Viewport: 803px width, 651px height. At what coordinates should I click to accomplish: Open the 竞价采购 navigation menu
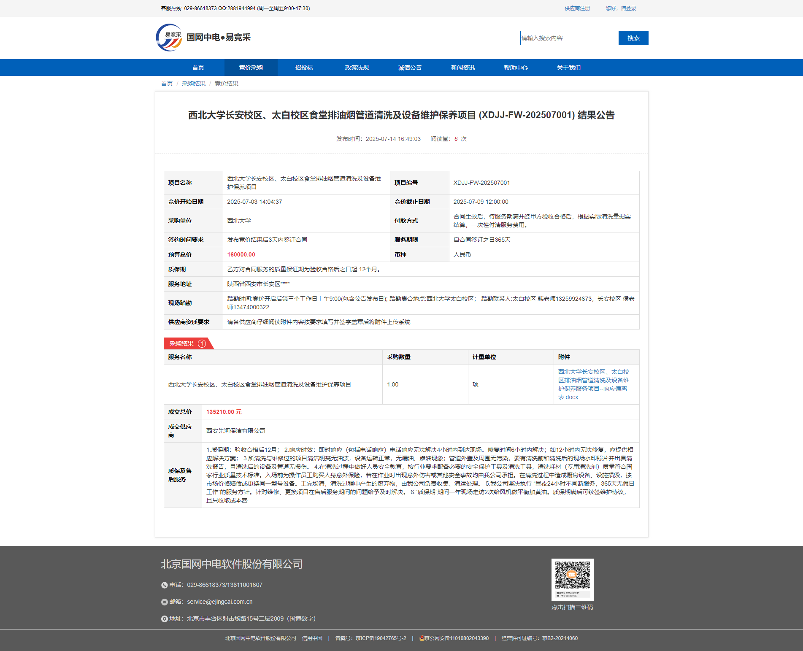[x=251, y=68]
